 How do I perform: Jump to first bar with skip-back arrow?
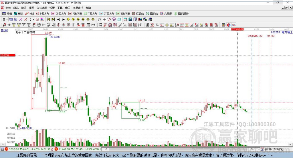48,19
